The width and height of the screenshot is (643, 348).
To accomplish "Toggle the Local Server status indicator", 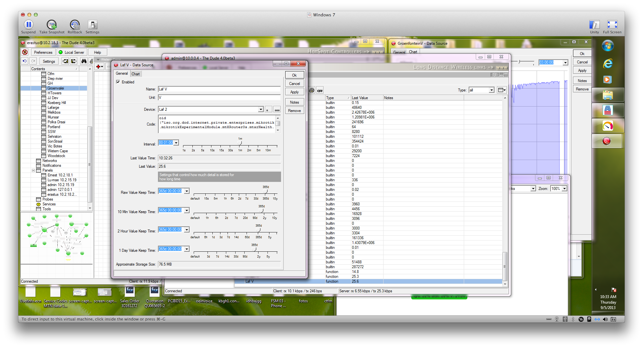I will coord(60,52).
